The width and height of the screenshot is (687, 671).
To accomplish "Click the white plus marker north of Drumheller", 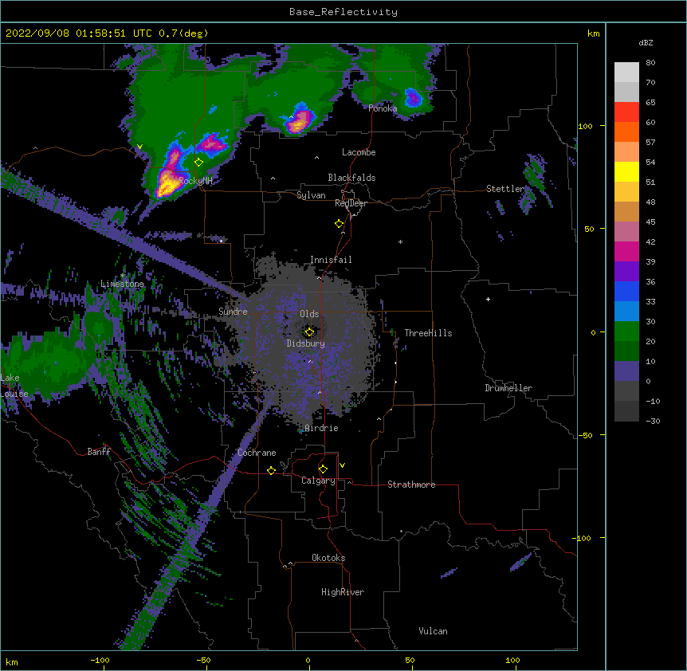I will pos(488,299).
